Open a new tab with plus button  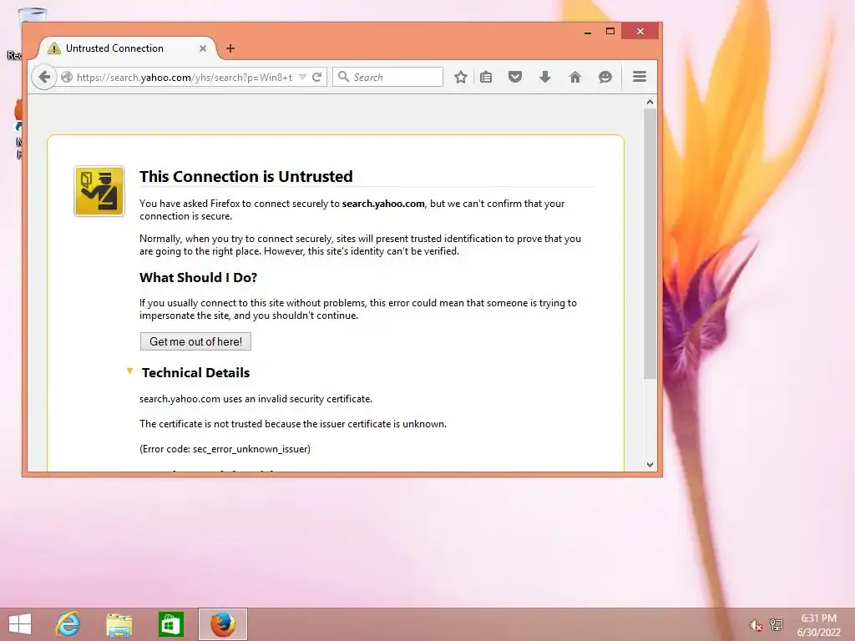230,48
